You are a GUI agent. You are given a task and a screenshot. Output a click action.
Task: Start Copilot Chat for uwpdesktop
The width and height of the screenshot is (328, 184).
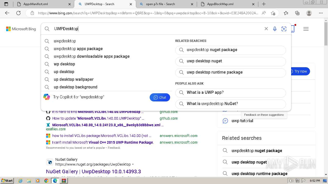(160, 97)
